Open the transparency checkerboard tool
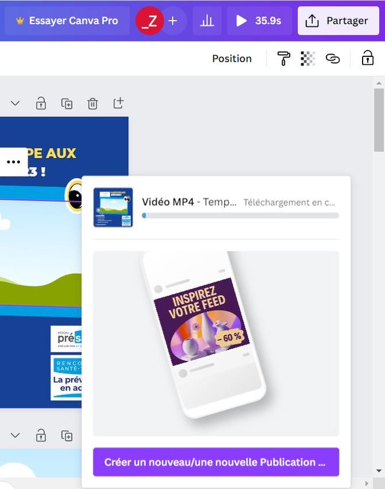The image size is (385, 489). click(308, 59)
